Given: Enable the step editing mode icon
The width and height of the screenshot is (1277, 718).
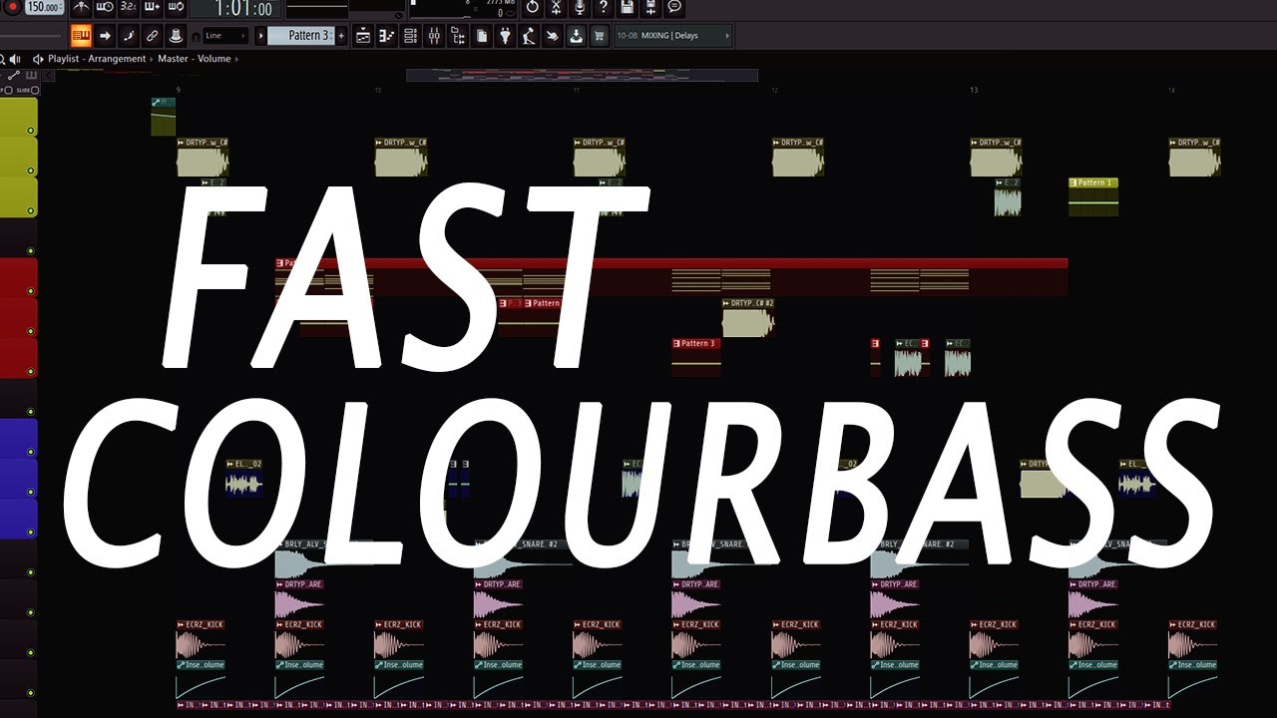Looking at the screenshot, I should [x=129, y=36].
